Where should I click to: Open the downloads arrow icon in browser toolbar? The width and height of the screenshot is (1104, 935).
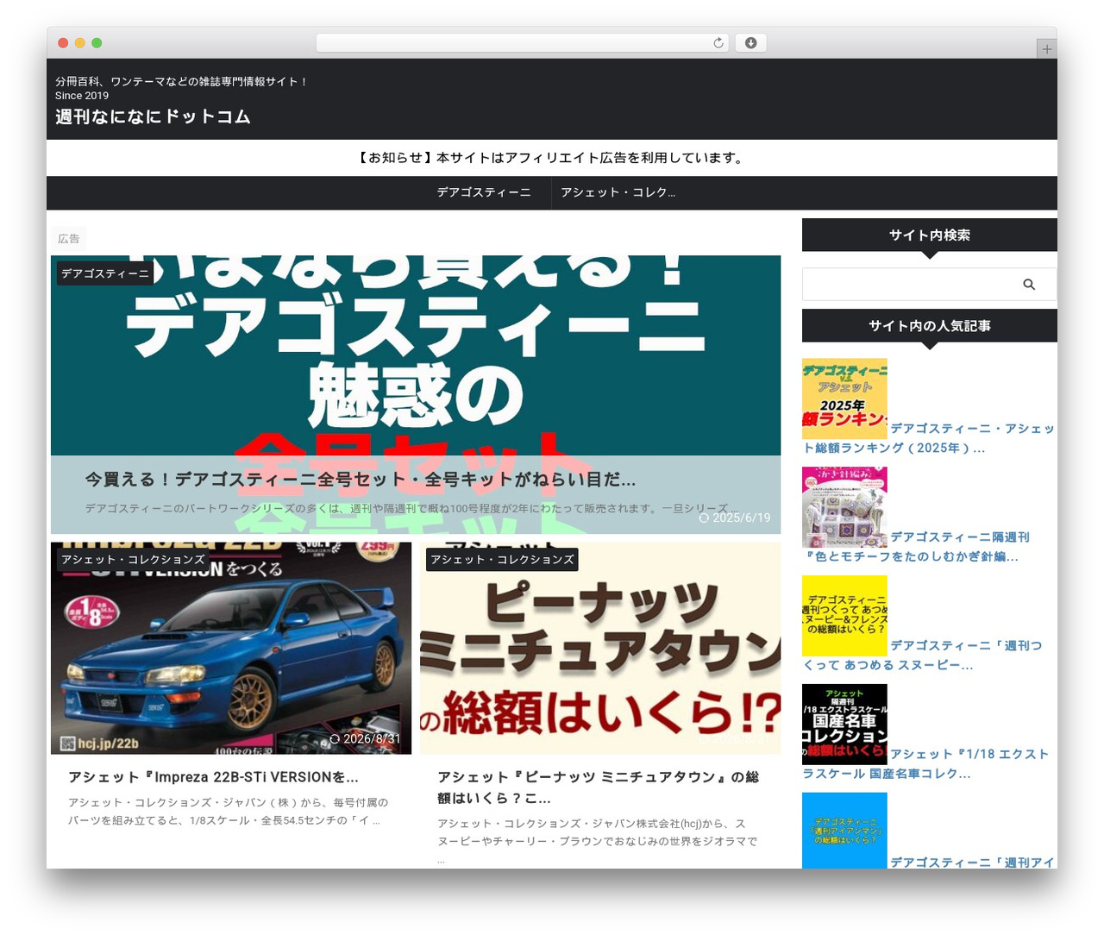[x=750, y=43]
